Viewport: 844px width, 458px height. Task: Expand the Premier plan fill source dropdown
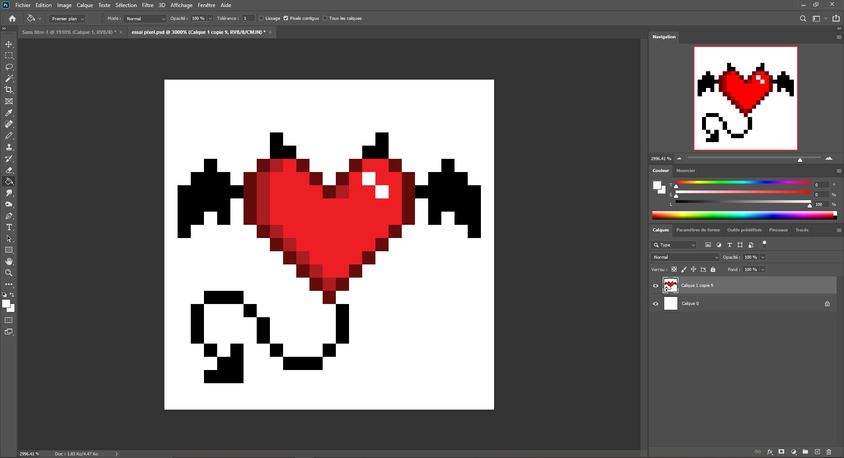(x=67, y=18)
